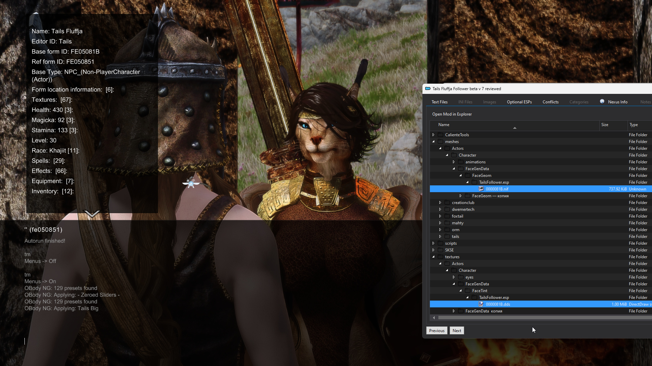Open the Optional ESPs tab
The width and height of the screenshot is (652, 366).
coord(519,102)
